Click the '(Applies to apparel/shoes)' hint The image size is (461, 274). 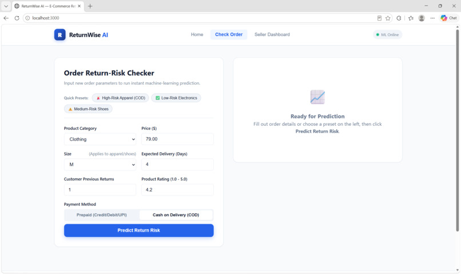[x=112, y=154]
